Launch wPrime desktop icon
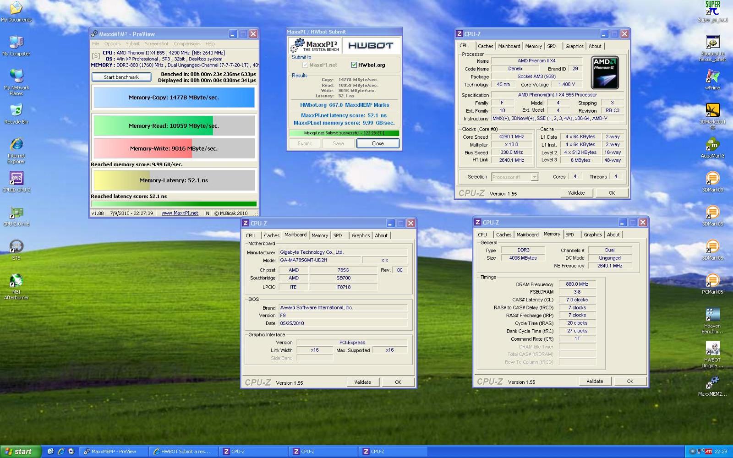This screenshot has height=458, width=733. [x=712, y=79]
